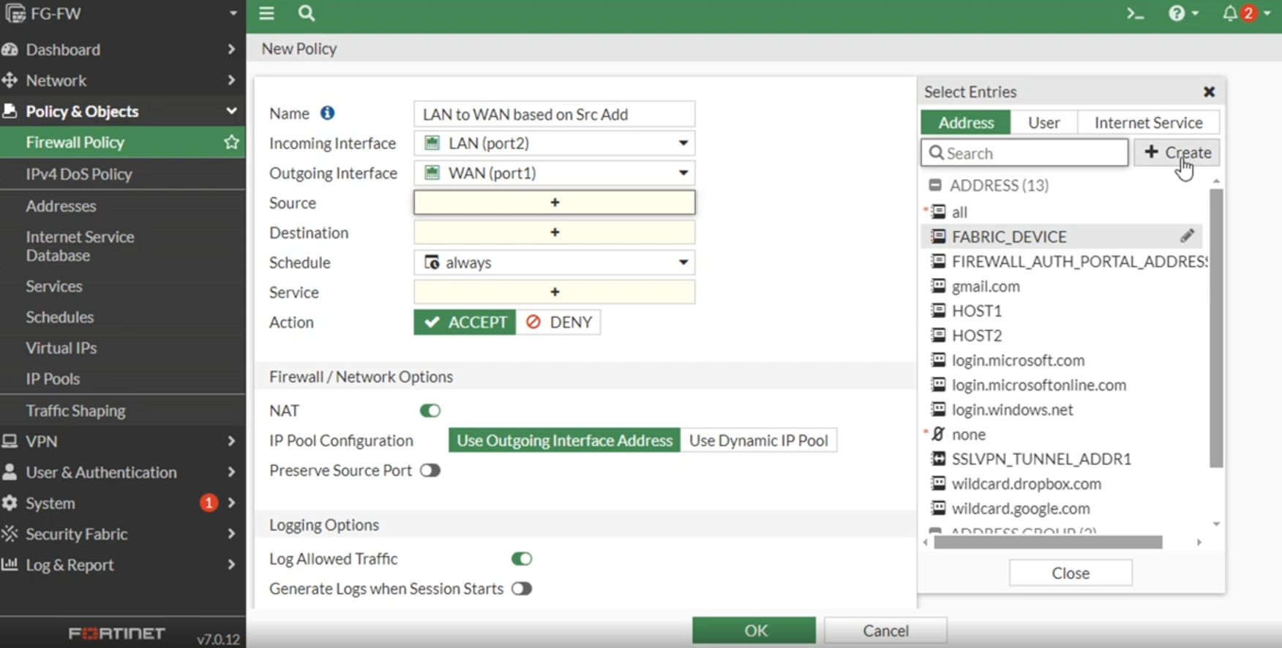The width and height of the screenshot is (1282, 648).
Task: Disable the NAT toggle
Action: 430,410
